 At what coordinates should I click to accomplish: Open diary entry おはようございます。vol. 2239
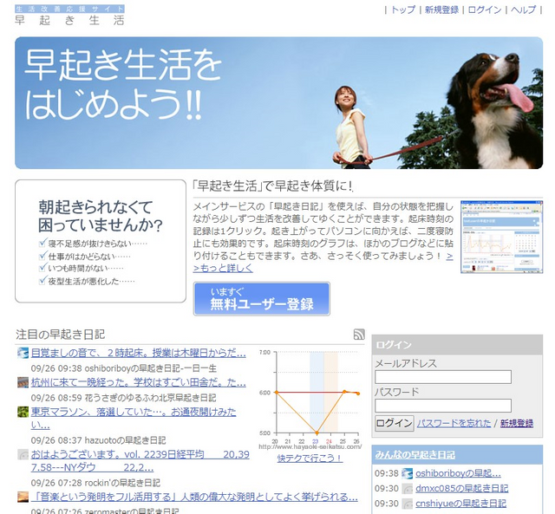tap(140, 461)
